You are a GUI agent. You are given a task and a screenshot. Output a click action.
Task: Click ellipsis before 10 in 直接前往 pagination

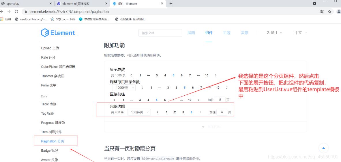pos(181,100)
